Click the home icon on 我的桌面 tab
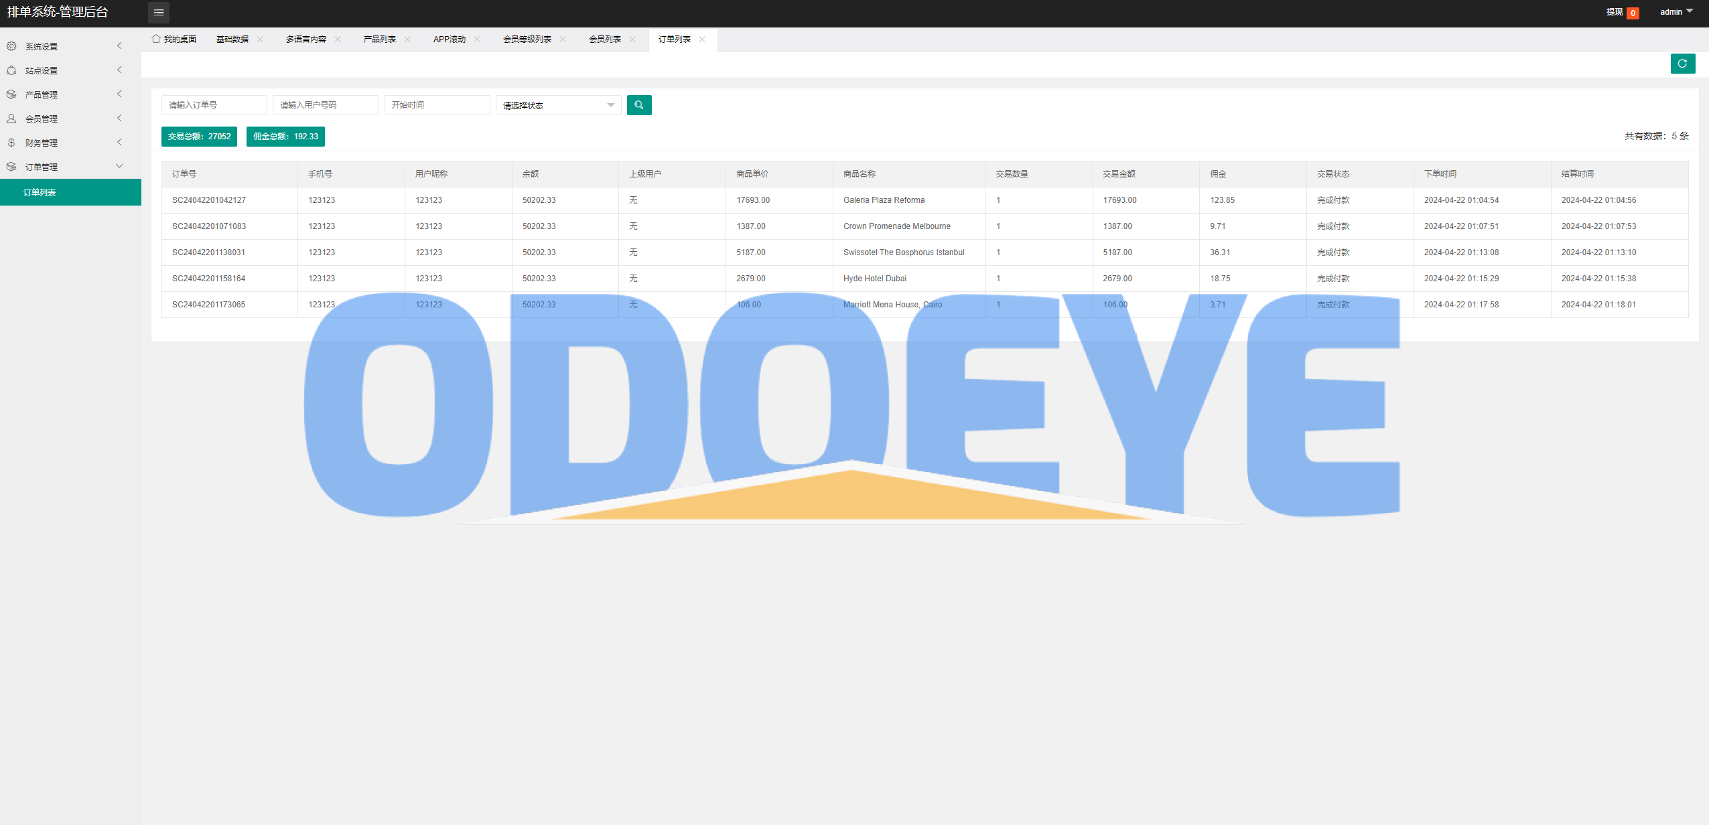 point(156,39)
